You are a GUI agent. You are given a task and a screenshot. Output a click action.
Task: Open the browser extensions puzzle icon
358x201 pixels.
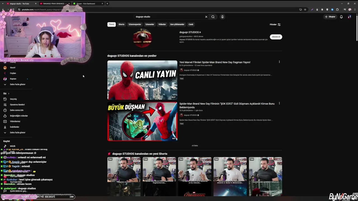click(337, 9)
